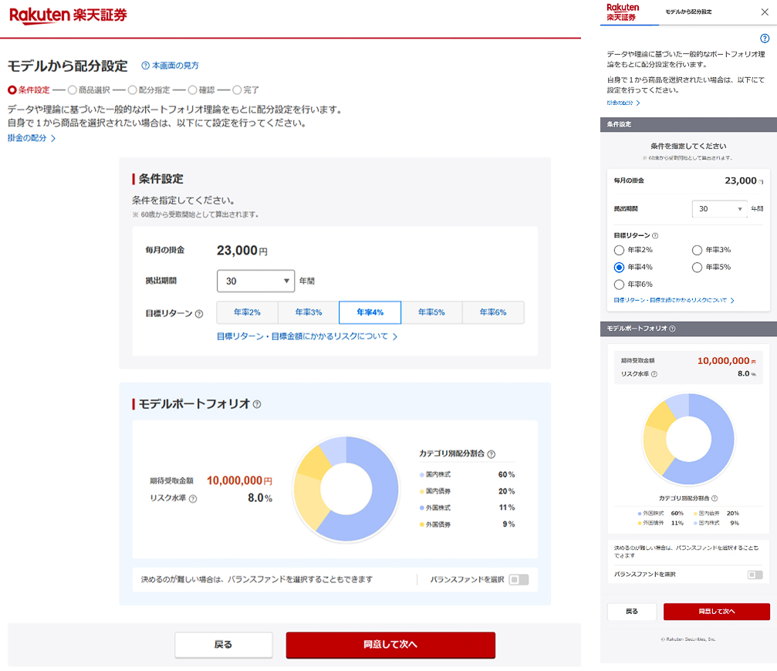Select the 確認 step indicator
This screenshot has width=777, height=671.
201,90
